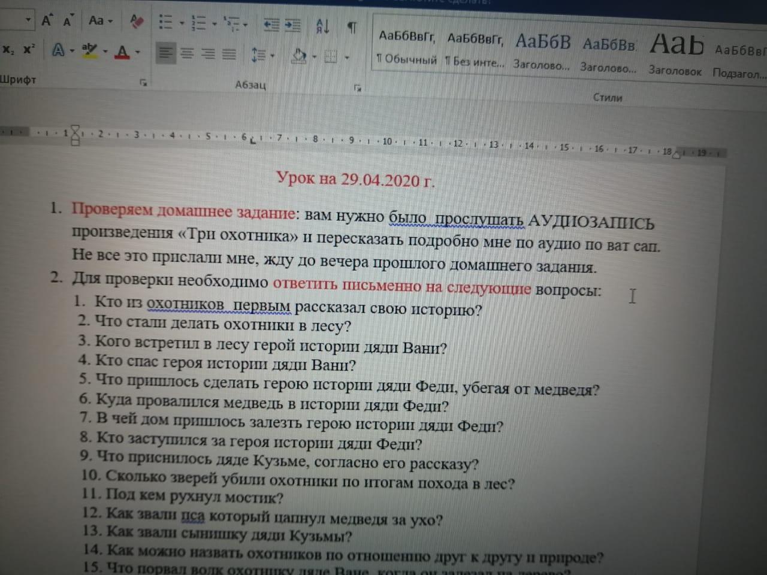This screenshot has width=767, height=575.
Task: Toggle superscript formatting
Action: point(29,49)
